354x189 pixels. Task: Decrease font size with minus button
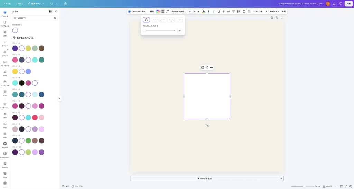coord(190,11)
